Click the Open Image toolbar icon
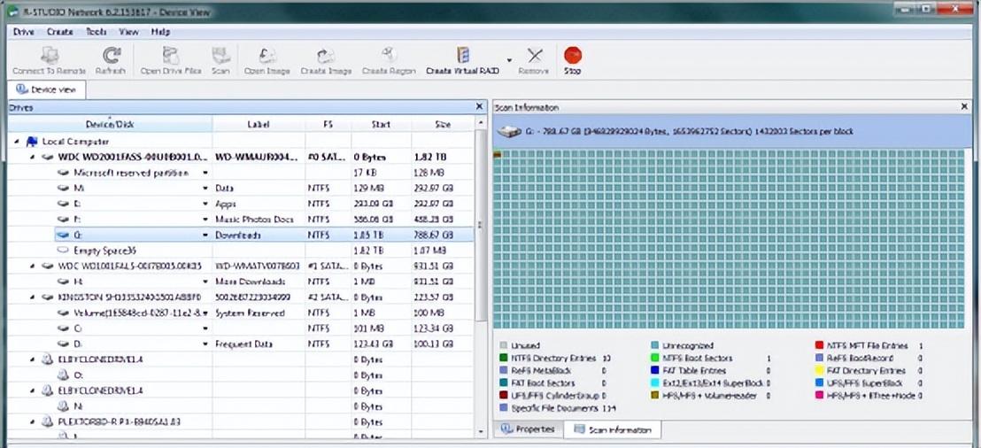981x448 pixels. click(x=266, y=55)
